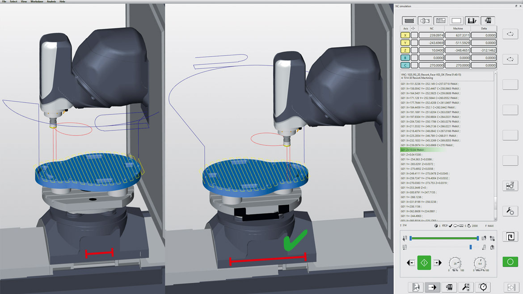
Task: Select the line 'G01 Z=0.04 F200'
Action: tap(412, 155)
